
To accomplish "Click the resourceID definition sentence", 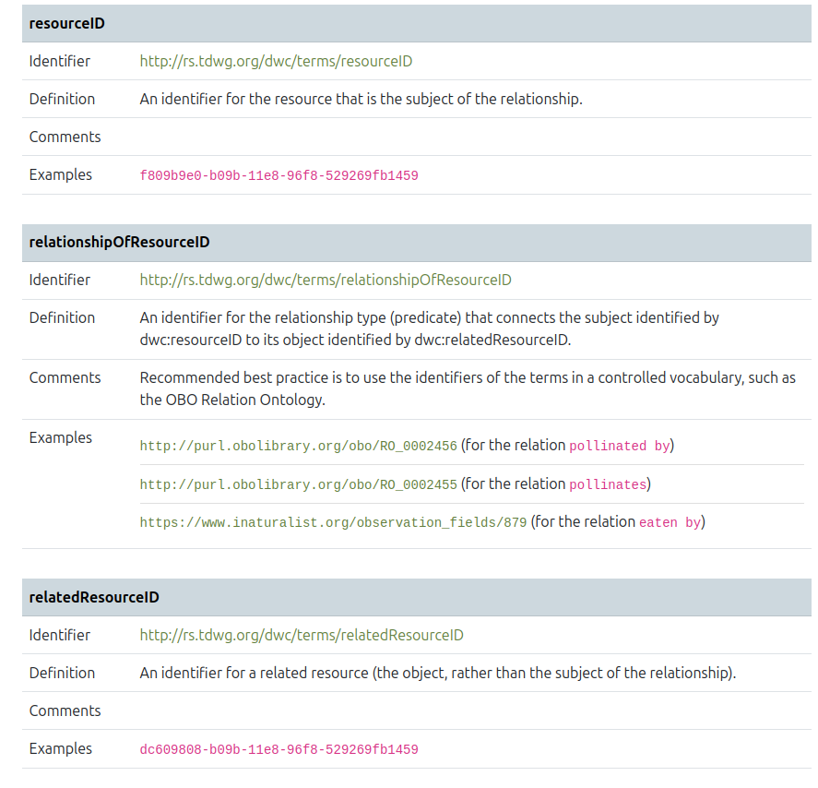I will pos(361,100).
